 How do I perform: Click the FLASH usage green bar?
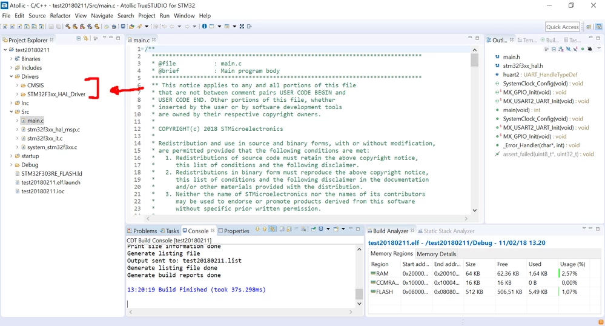click(559, 291)
